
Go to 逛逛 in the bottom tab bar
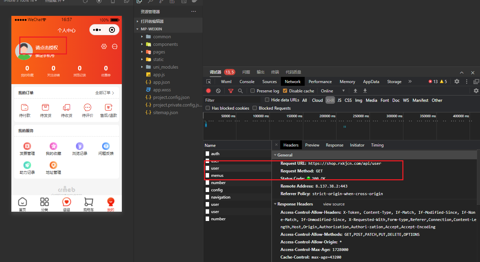pos(67,204)
